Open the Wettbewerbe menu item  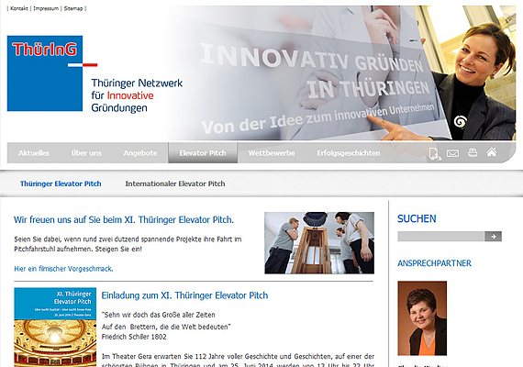click(x=272, y=153)
